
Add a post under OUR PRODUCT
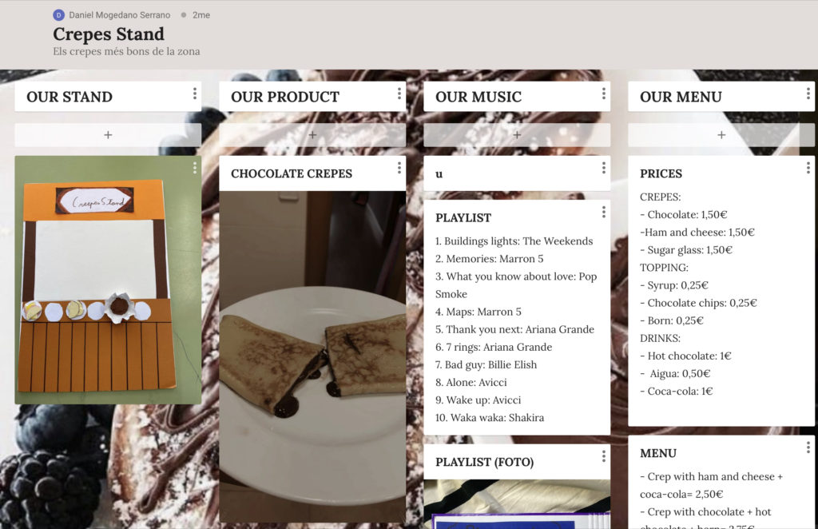312,135
